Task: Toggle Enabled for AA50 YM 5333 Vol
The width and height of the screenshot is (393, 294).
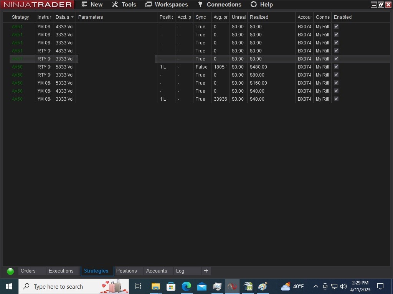Action: click(336, 83)
